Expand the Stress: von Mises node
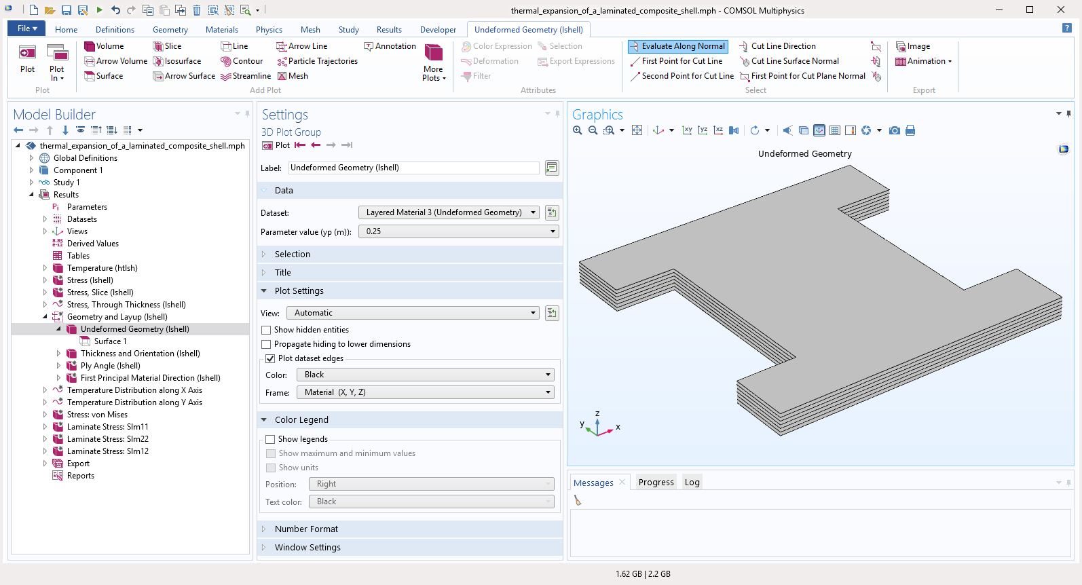The image size is (1082, 585). (x=45, y=415)
